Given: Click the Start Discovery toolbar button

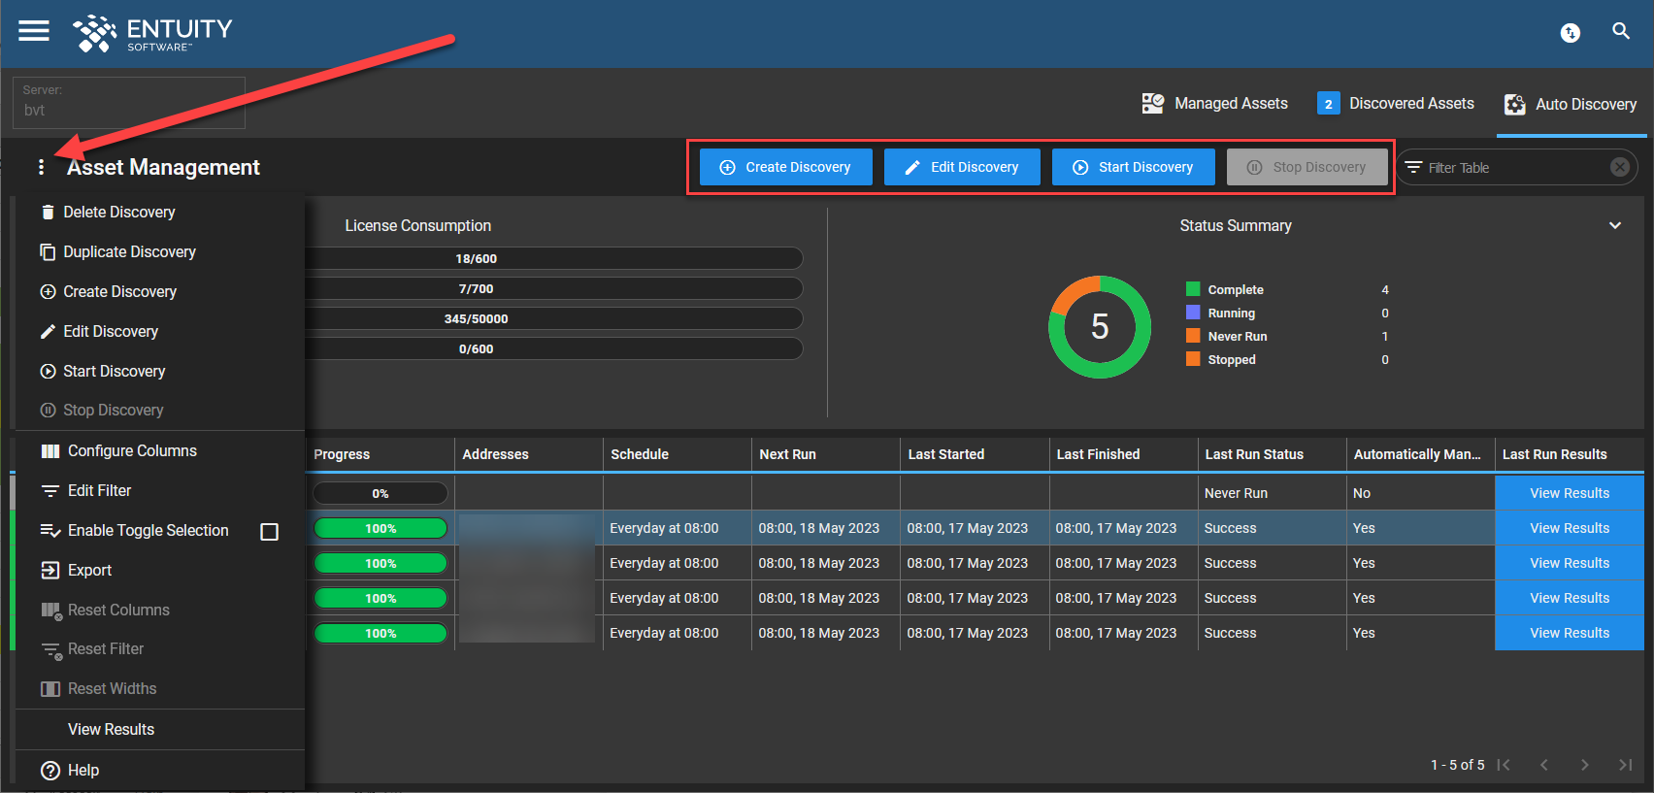Looking at the screenshot, I should click(1133, 167).
